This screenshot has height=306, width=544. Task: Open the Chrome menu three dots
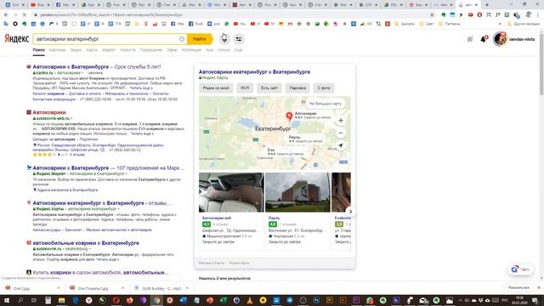point(538,15)
